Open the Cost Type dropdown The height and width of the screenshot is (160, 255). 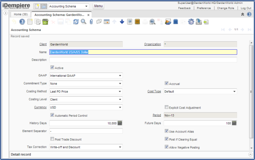click(x=234, y=91)
